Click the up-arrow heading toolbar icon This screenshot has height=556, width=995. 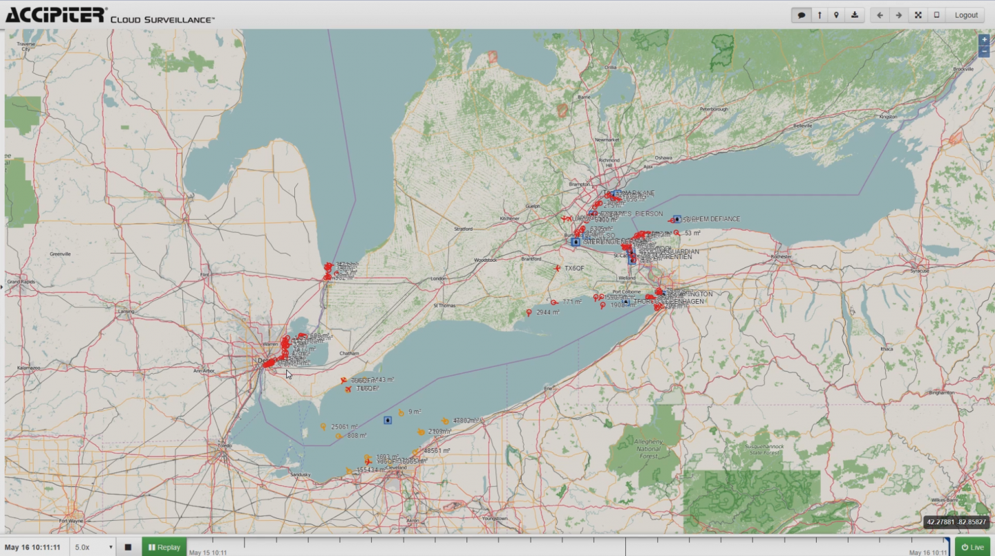(x=819, y=15)
